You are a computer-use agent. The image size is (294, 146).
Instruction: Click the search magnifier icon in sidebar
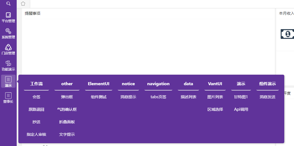click(8, 3)
